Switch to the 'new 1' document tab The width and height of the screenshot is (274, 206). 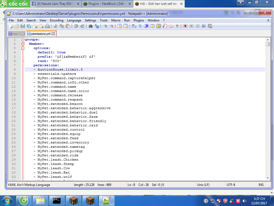[16, 34]
